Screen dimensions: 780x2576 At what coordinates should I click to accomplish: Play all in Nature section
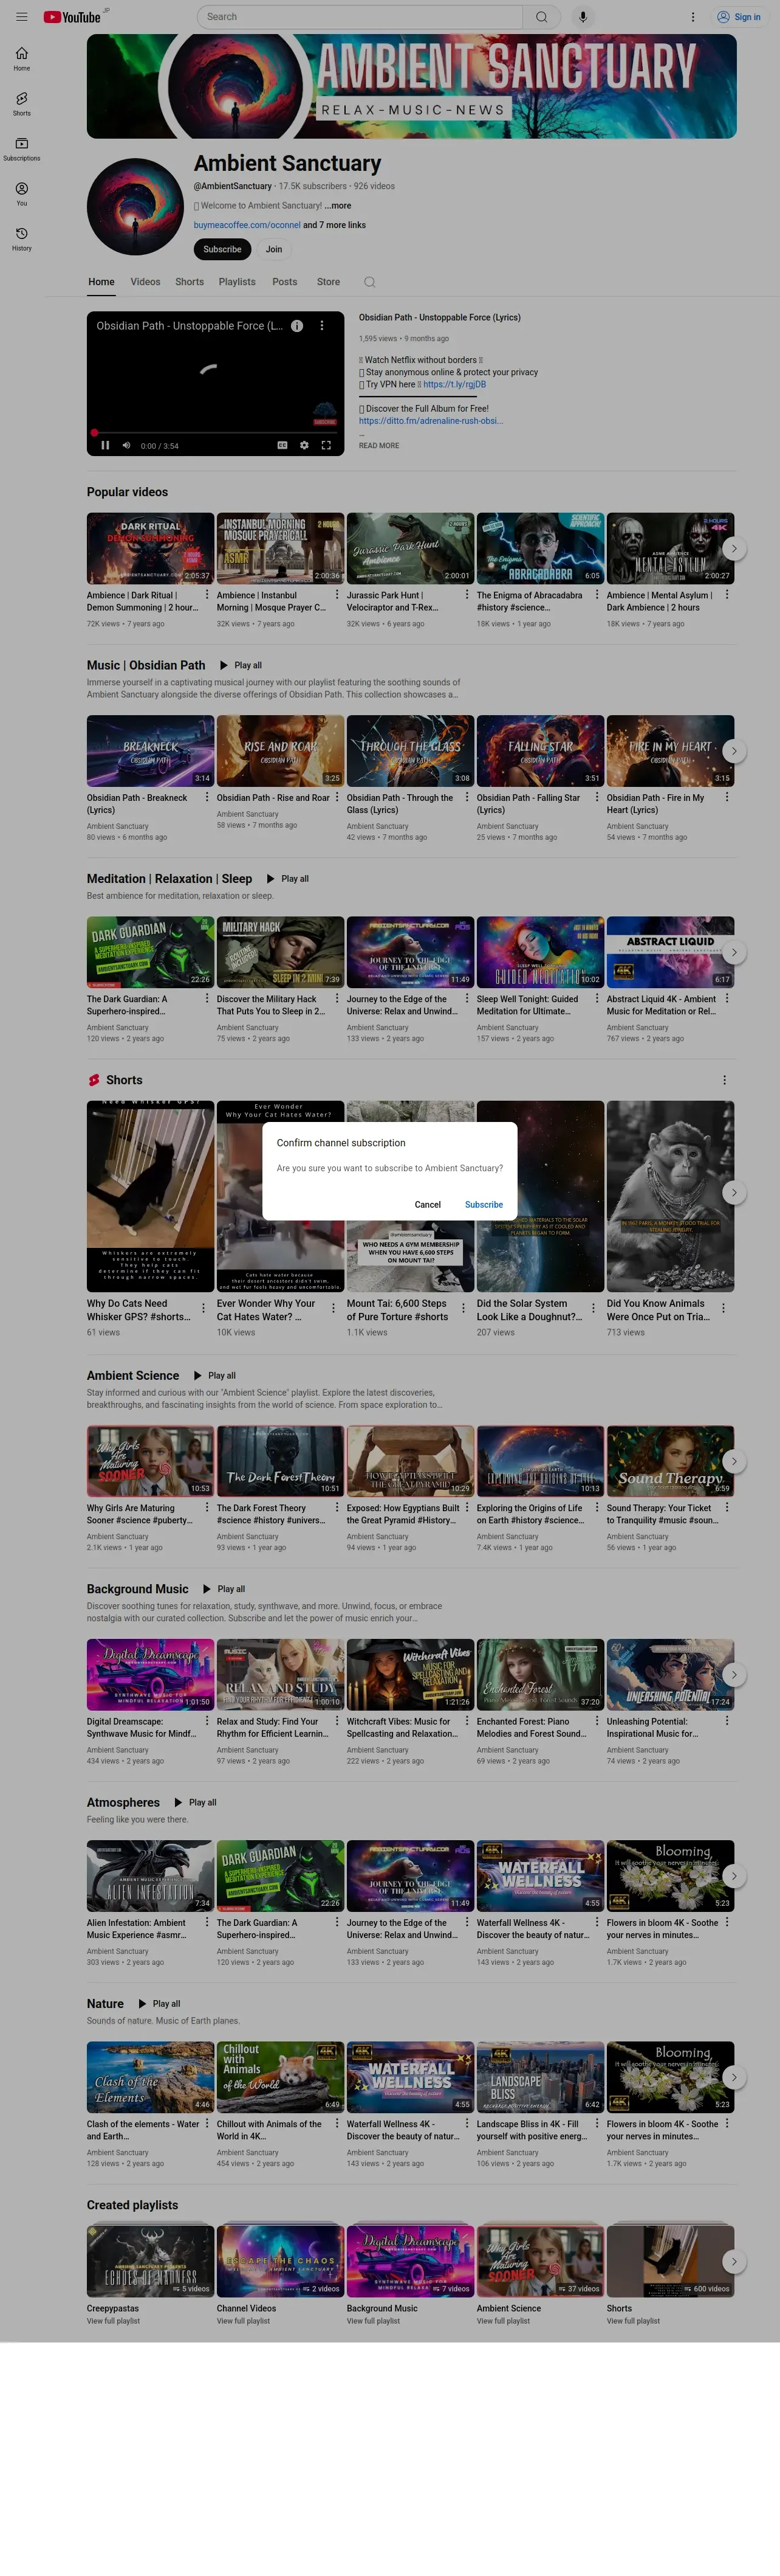(x=159, y=2004)
